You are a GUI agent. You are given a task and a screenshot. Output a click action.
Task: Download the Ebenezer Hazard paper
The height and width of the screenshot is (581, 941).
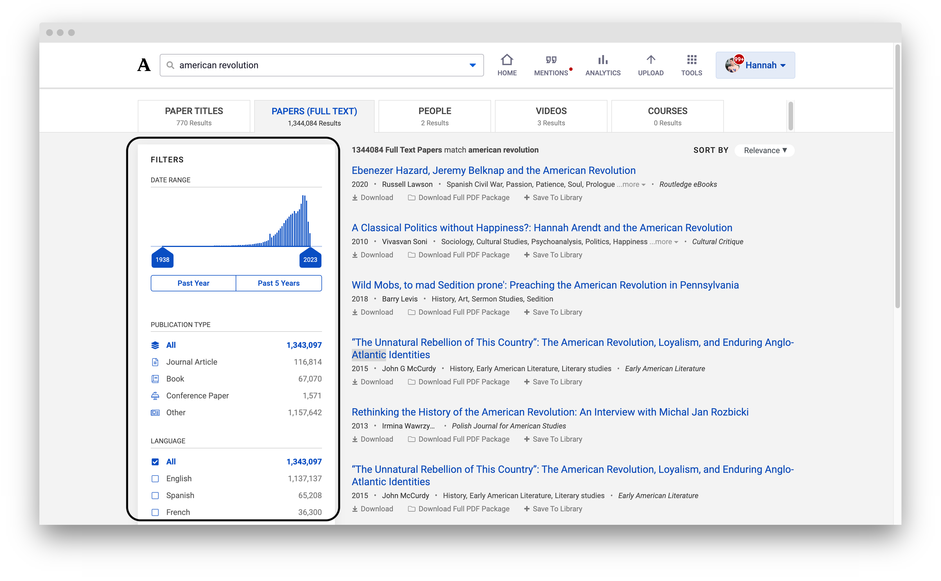point(372,197)
